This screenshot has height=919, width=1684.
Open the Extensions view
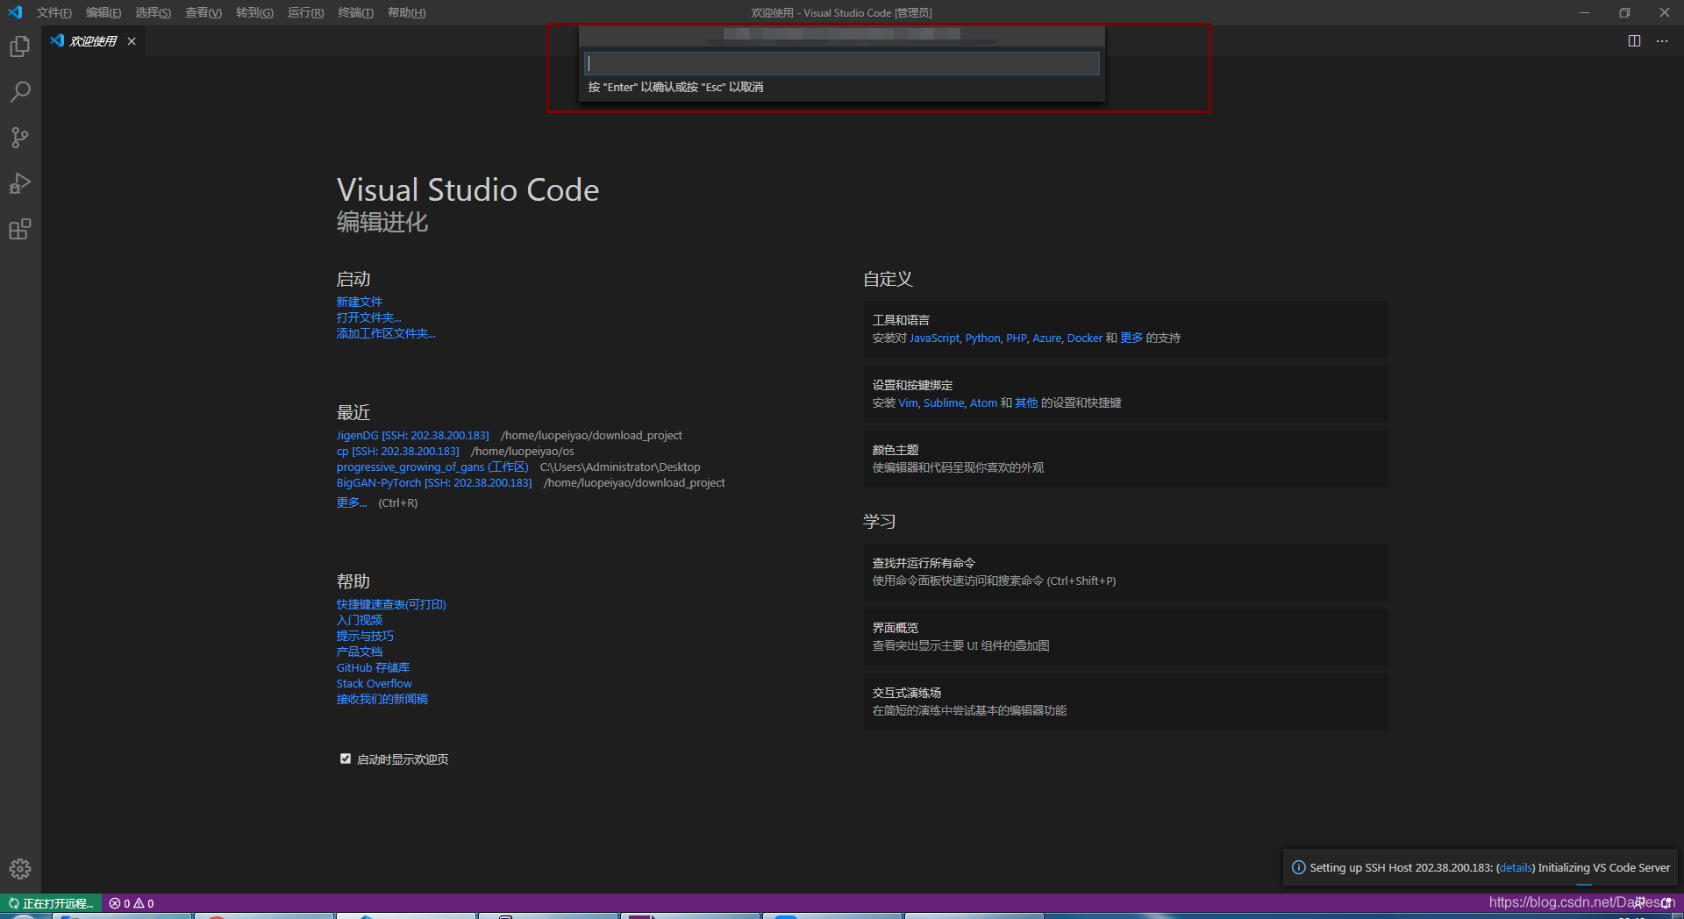(20, 229)
